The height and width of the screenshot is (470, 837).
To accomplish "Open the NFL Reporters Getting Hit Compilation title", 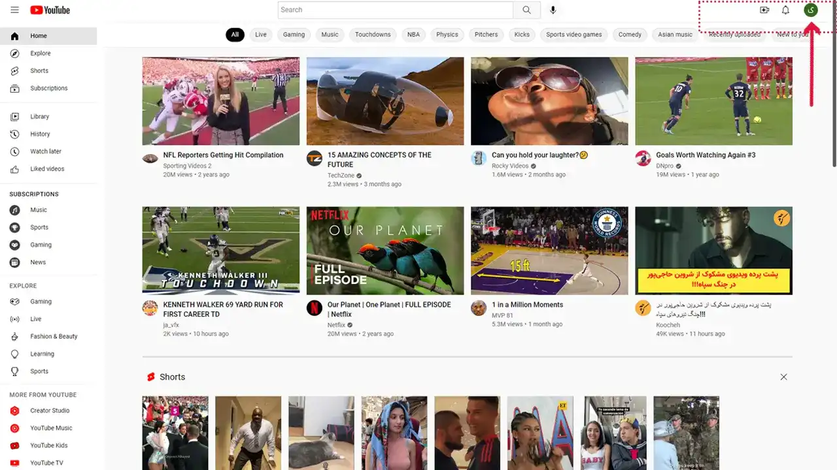I will [x=223, y=155].
